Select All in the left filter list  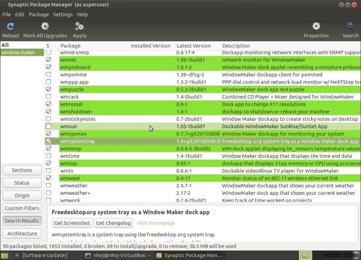point(22,45)
